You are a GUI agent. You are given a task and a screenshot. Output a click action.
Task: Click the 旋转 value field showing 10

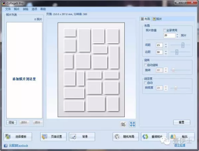click(159, 70)
